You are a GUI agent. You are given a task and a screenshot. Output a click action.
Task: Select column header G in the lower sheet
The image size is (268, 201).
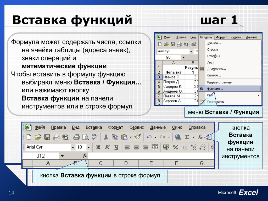[x=202, y=163]
